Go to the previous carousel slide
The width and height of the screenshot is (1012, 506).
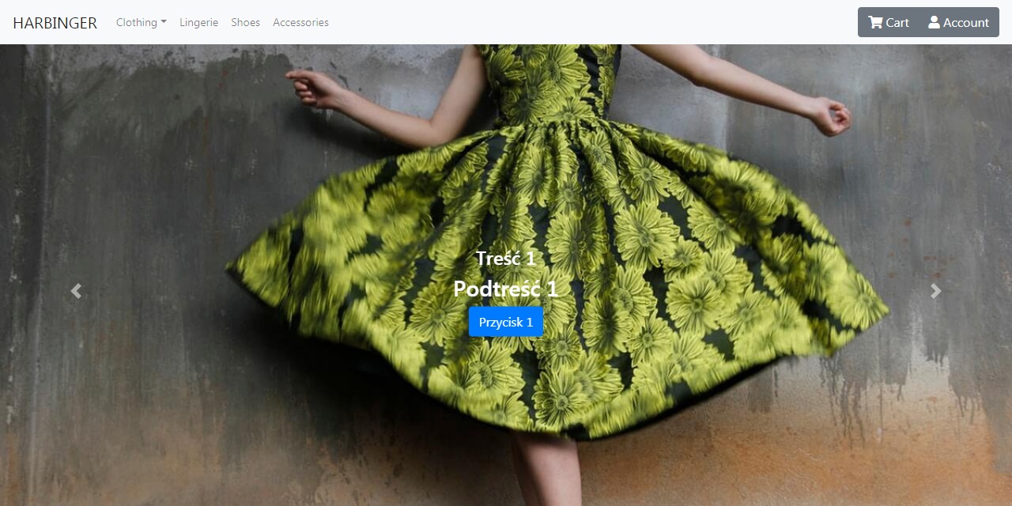pos(76,291)
